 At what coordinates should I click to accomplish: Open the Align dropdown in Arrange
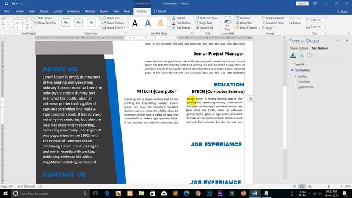click(268, 28)
